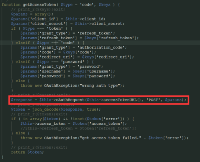Click $token['access_token'] assignment value

click(99, 124)
